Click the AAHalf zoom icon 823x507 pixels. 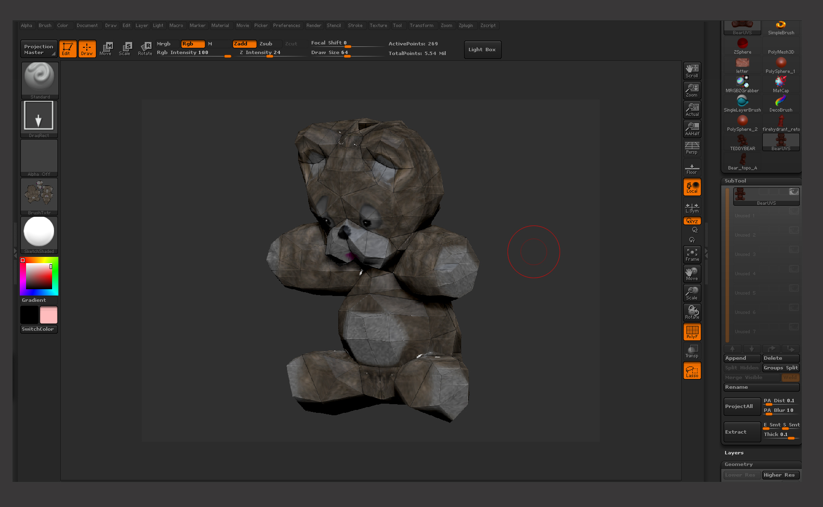click(x=692, y=129)
